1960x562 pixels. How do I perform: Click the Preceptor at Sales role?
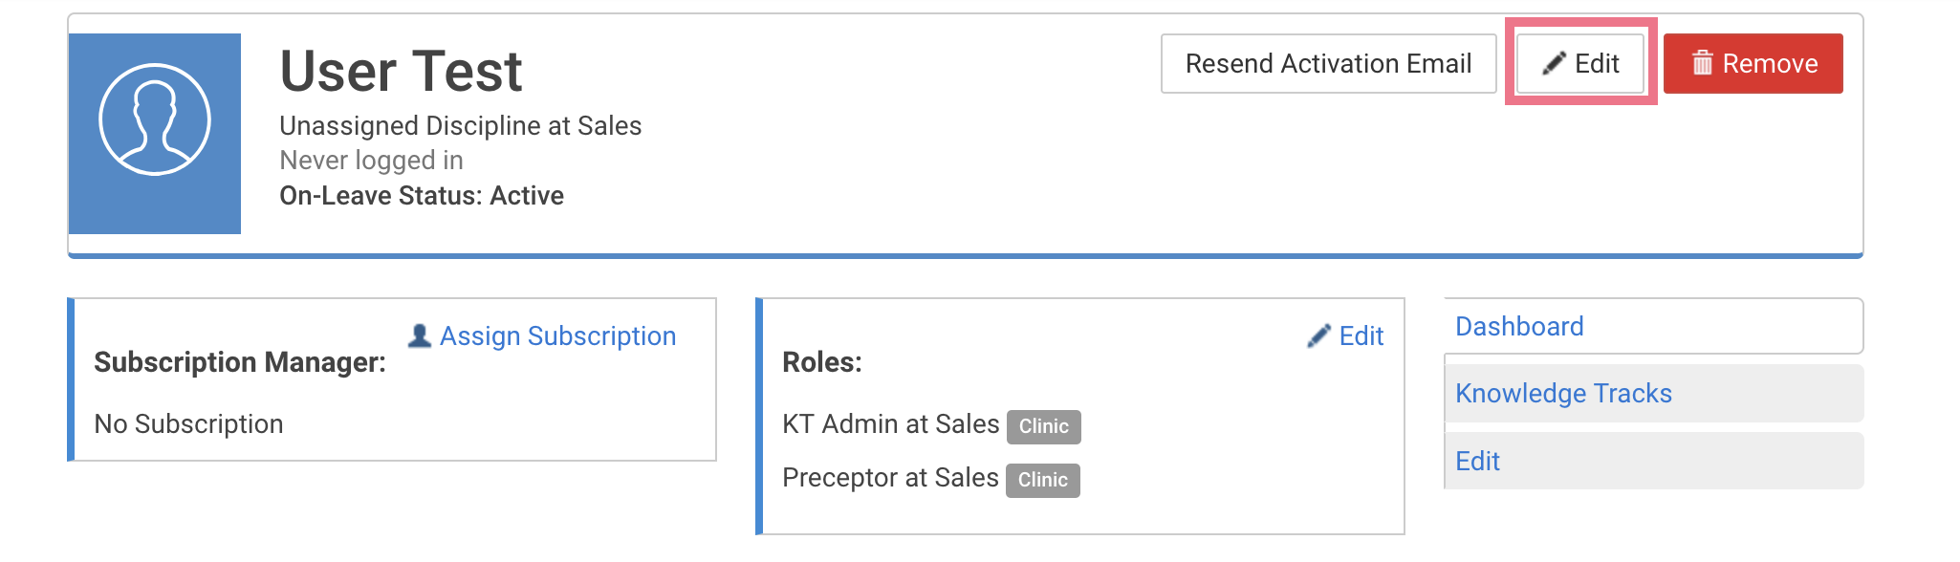click(890, 478)
